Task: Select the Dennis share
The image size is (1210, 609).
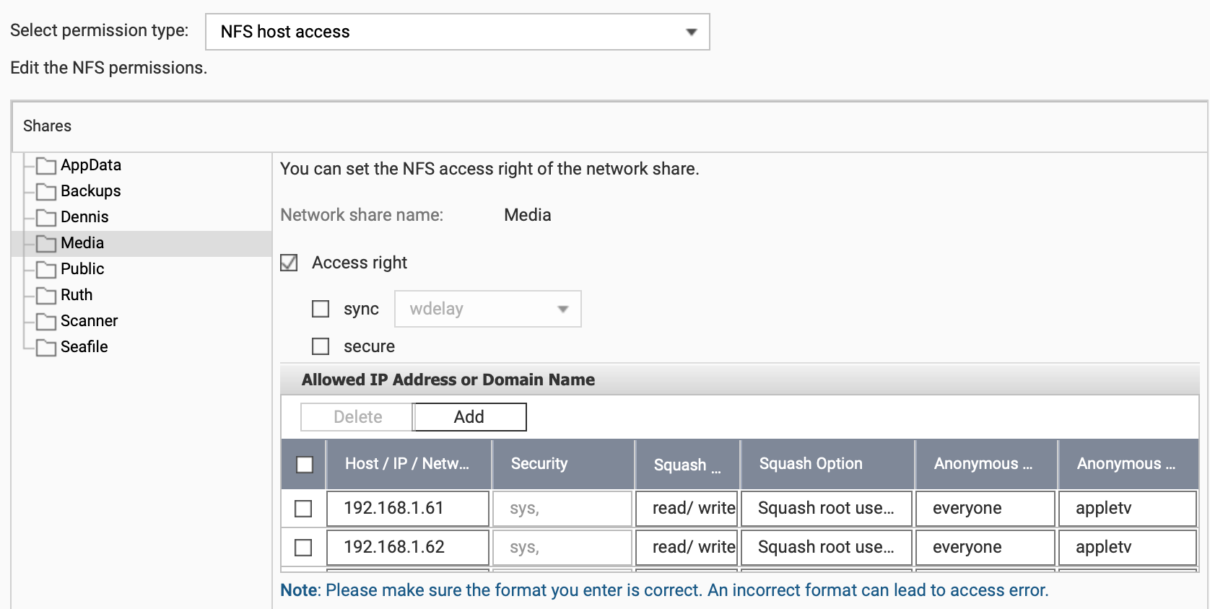Action: tap(84, 217)
